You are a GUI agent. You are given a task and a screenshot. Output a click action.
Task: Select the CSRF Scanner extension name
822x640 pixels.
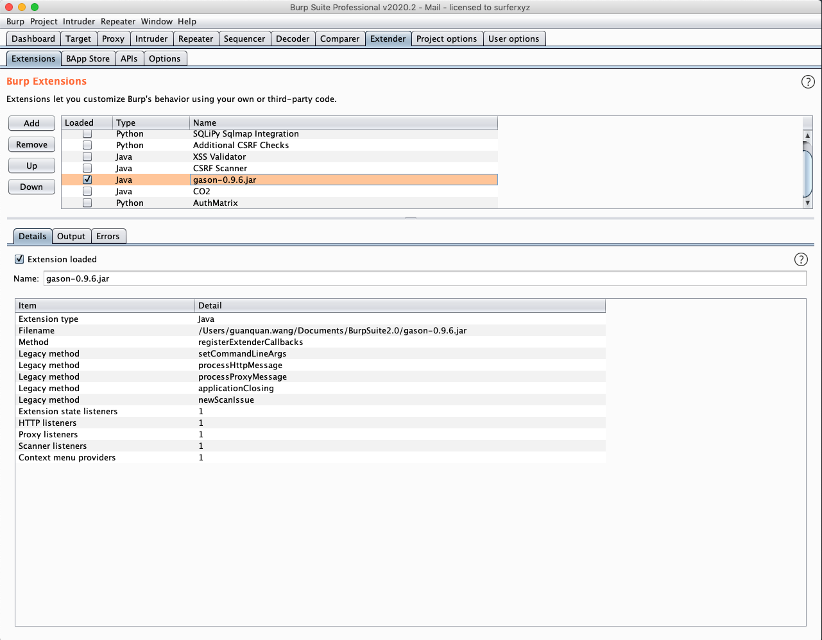[x=220, y=169]
